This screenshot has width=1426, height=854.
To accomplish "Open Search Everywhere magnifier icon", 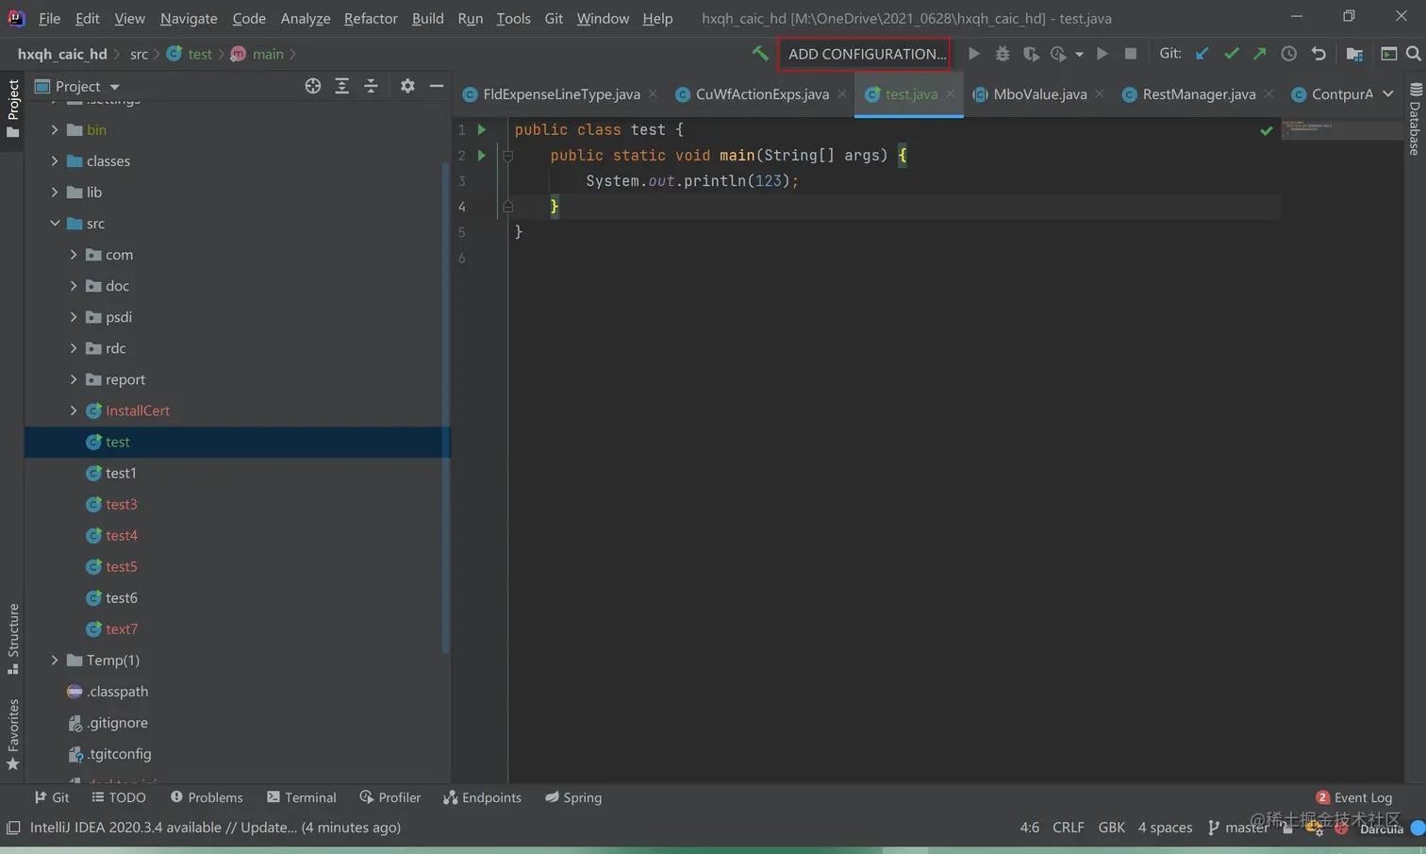I will (1413, 54).
